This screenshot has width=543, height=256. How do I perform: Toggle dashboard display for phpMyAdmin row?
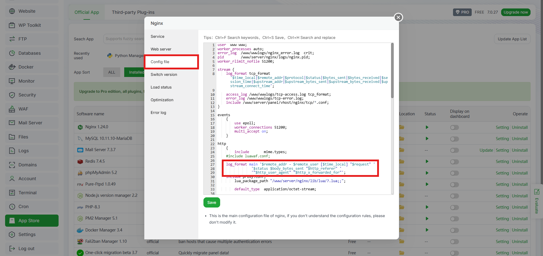(454, 173)
